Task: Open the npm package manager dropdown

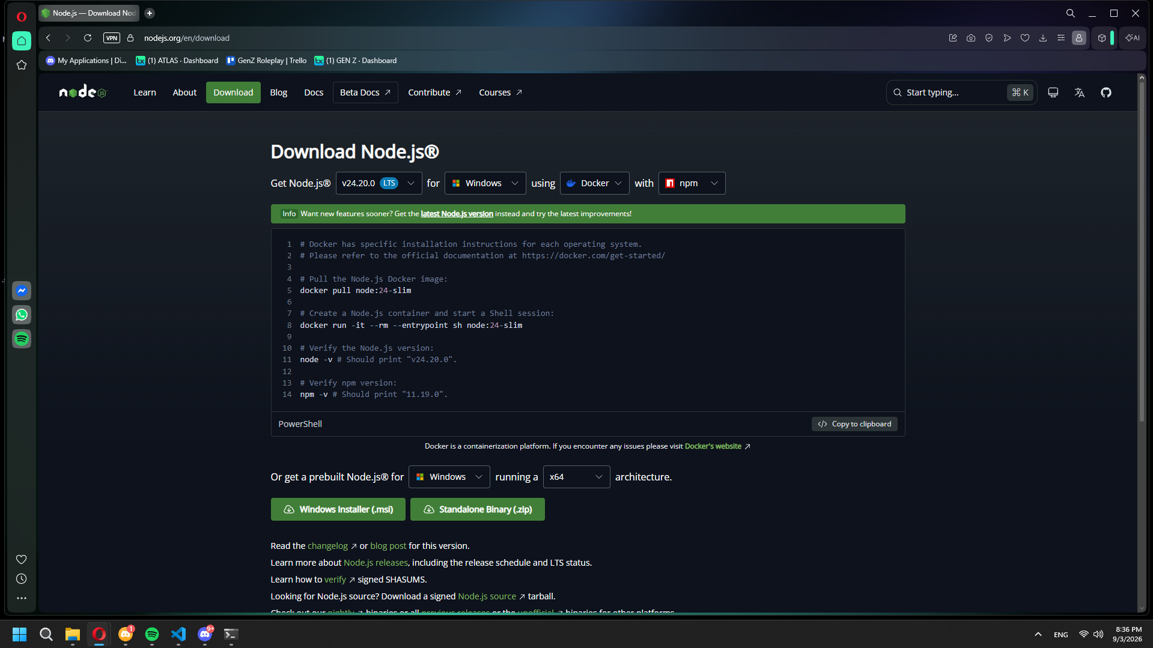Action: tap(692, 183)
